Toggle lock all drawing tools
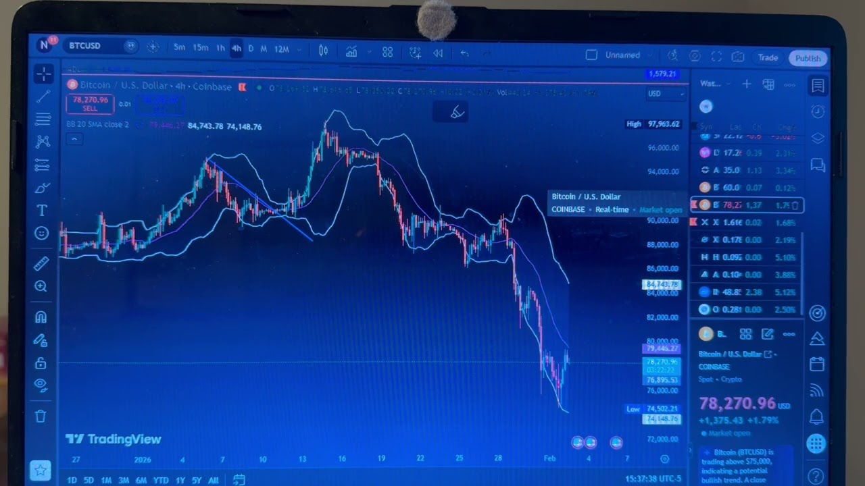Image resolution: width=865 pixels, height=486 pixels. pos(41,362)
